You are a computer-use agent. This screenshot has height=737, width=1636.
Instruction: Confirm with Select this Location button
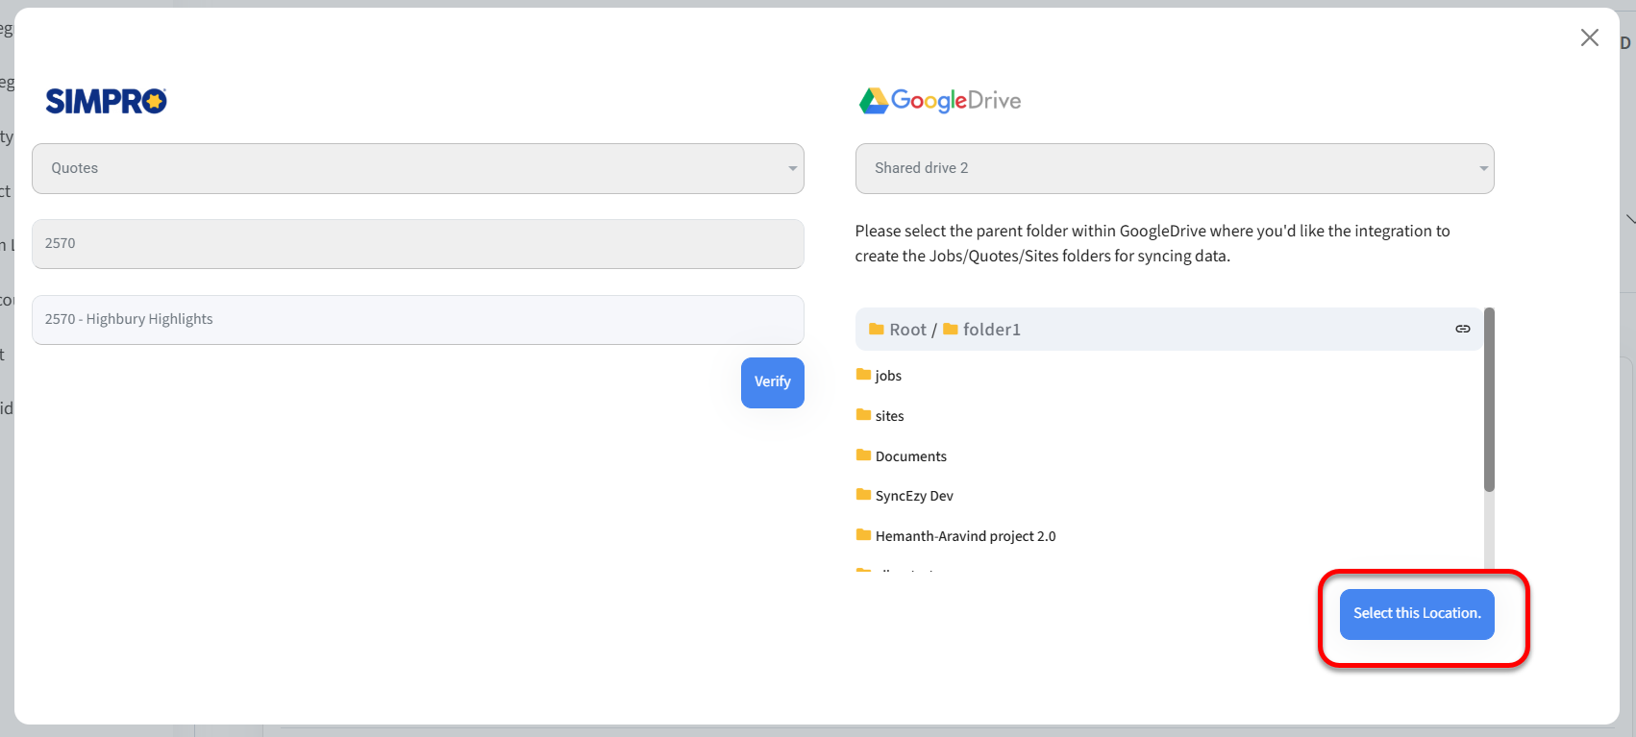pyautogui.click(x=1416, y=614)
